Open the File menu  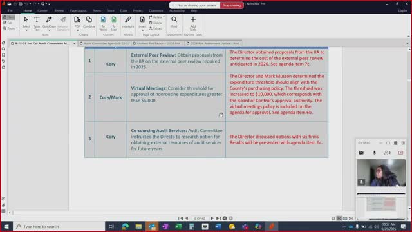pos(10,11)
